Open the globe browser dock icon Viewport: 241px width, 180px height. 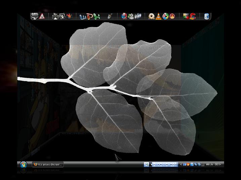[x=124, y=16]
